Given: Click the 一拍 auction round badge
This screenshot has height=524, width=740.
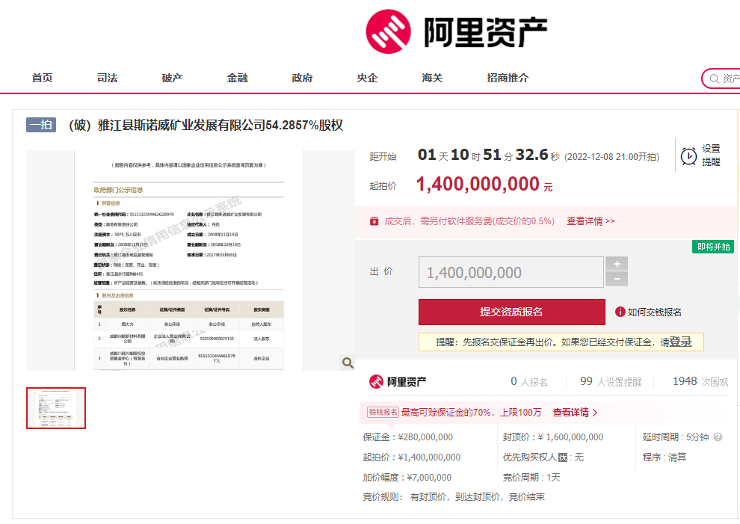Looking at the screenshot, I should [x=41, y=125].
